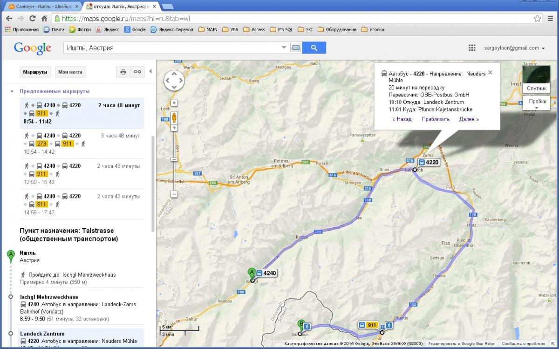Select the 14:59 - 17:42 route option
This screenshot has width=559, height=349.
pos(82,204)
